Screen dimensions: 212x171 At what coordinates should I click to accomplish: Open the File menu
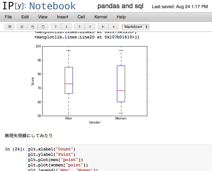click(8, 17)
